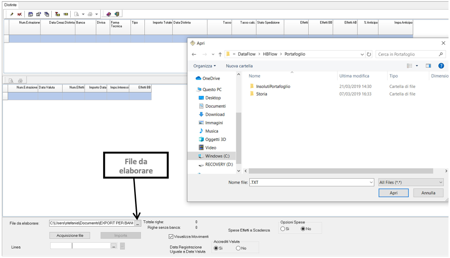The height and width of the screenshot is (258, 450).
Task: Go up one folder with the up arrow
Action: click(220, 54)
